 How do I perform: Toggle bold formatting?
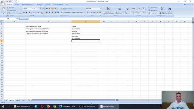24,12
